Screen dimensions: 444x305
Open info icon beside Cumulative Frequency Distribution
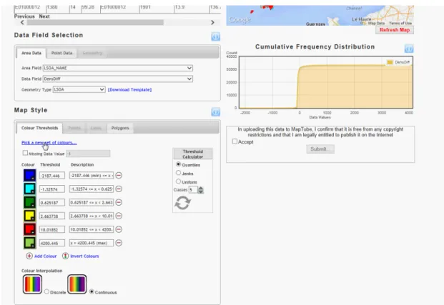tap(408, 49)
